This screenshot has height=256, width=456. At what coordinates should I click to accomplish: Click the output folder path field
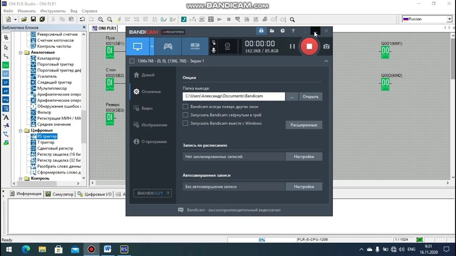[x=234, y=96]
